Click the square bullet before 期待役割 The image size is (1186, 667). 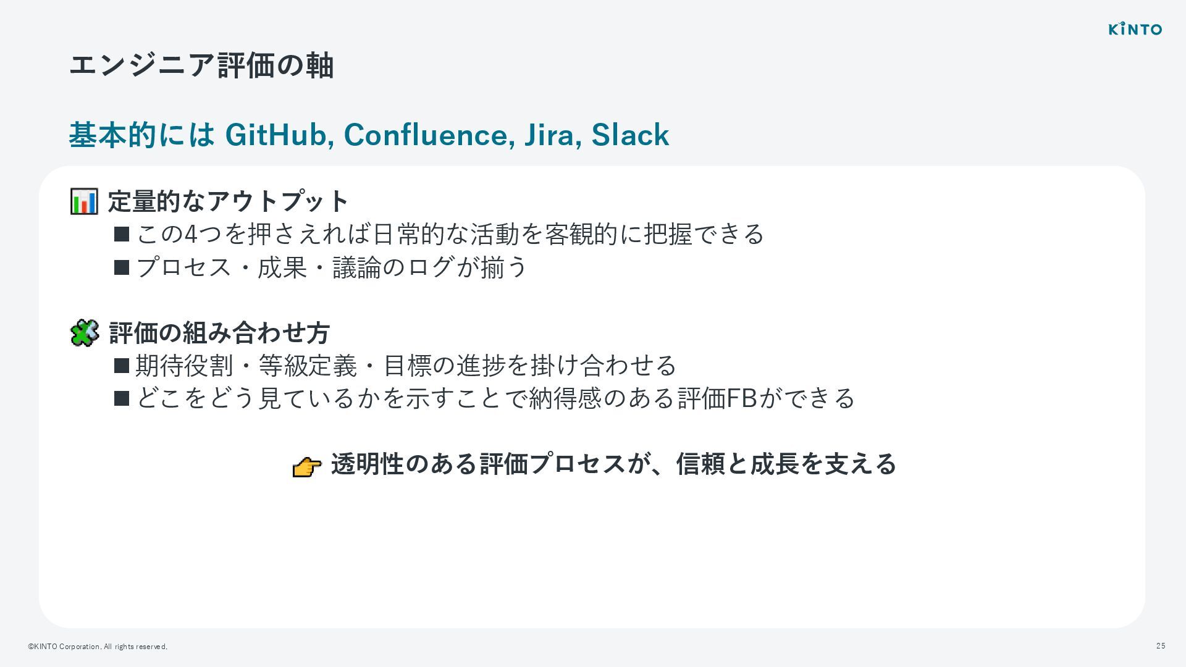coord(122,366)
